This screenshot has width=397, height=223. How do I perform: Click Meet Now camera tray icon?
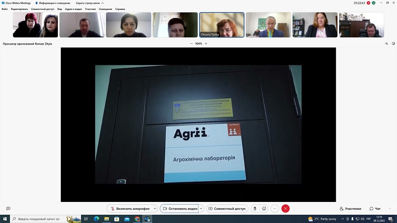point(348,219)
